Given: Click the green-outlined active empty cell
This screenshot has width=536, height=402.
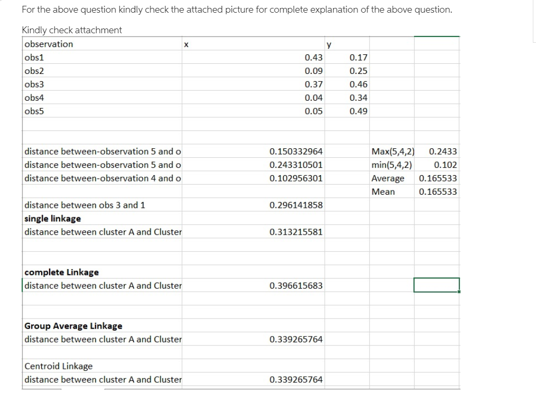Looking at the screenshot, I should click(x=437, y=285).
